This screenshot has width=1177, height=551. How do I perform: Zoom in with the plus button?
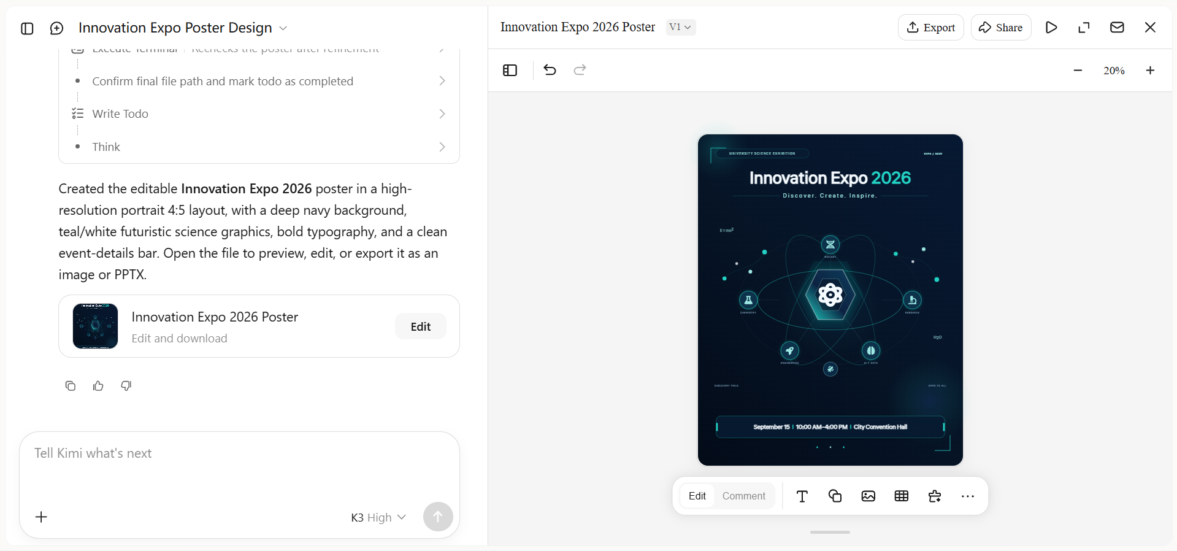(1150, 71)
